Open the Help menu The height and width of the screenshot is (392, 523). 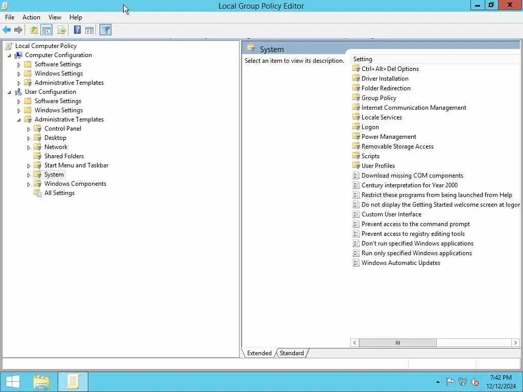pos(76,17)
